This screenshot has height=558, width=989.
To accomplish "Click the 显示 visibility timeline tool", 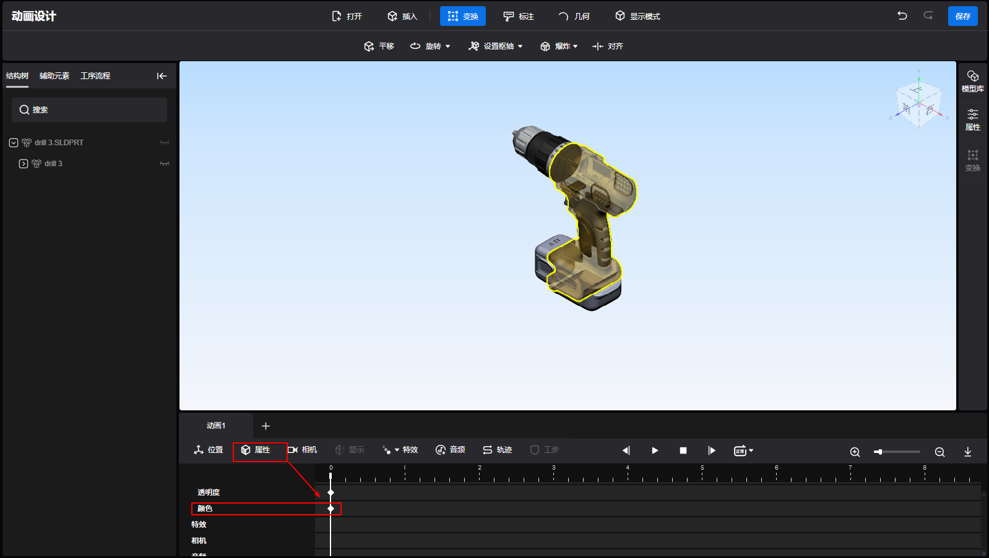I will [x=350, y=450].
